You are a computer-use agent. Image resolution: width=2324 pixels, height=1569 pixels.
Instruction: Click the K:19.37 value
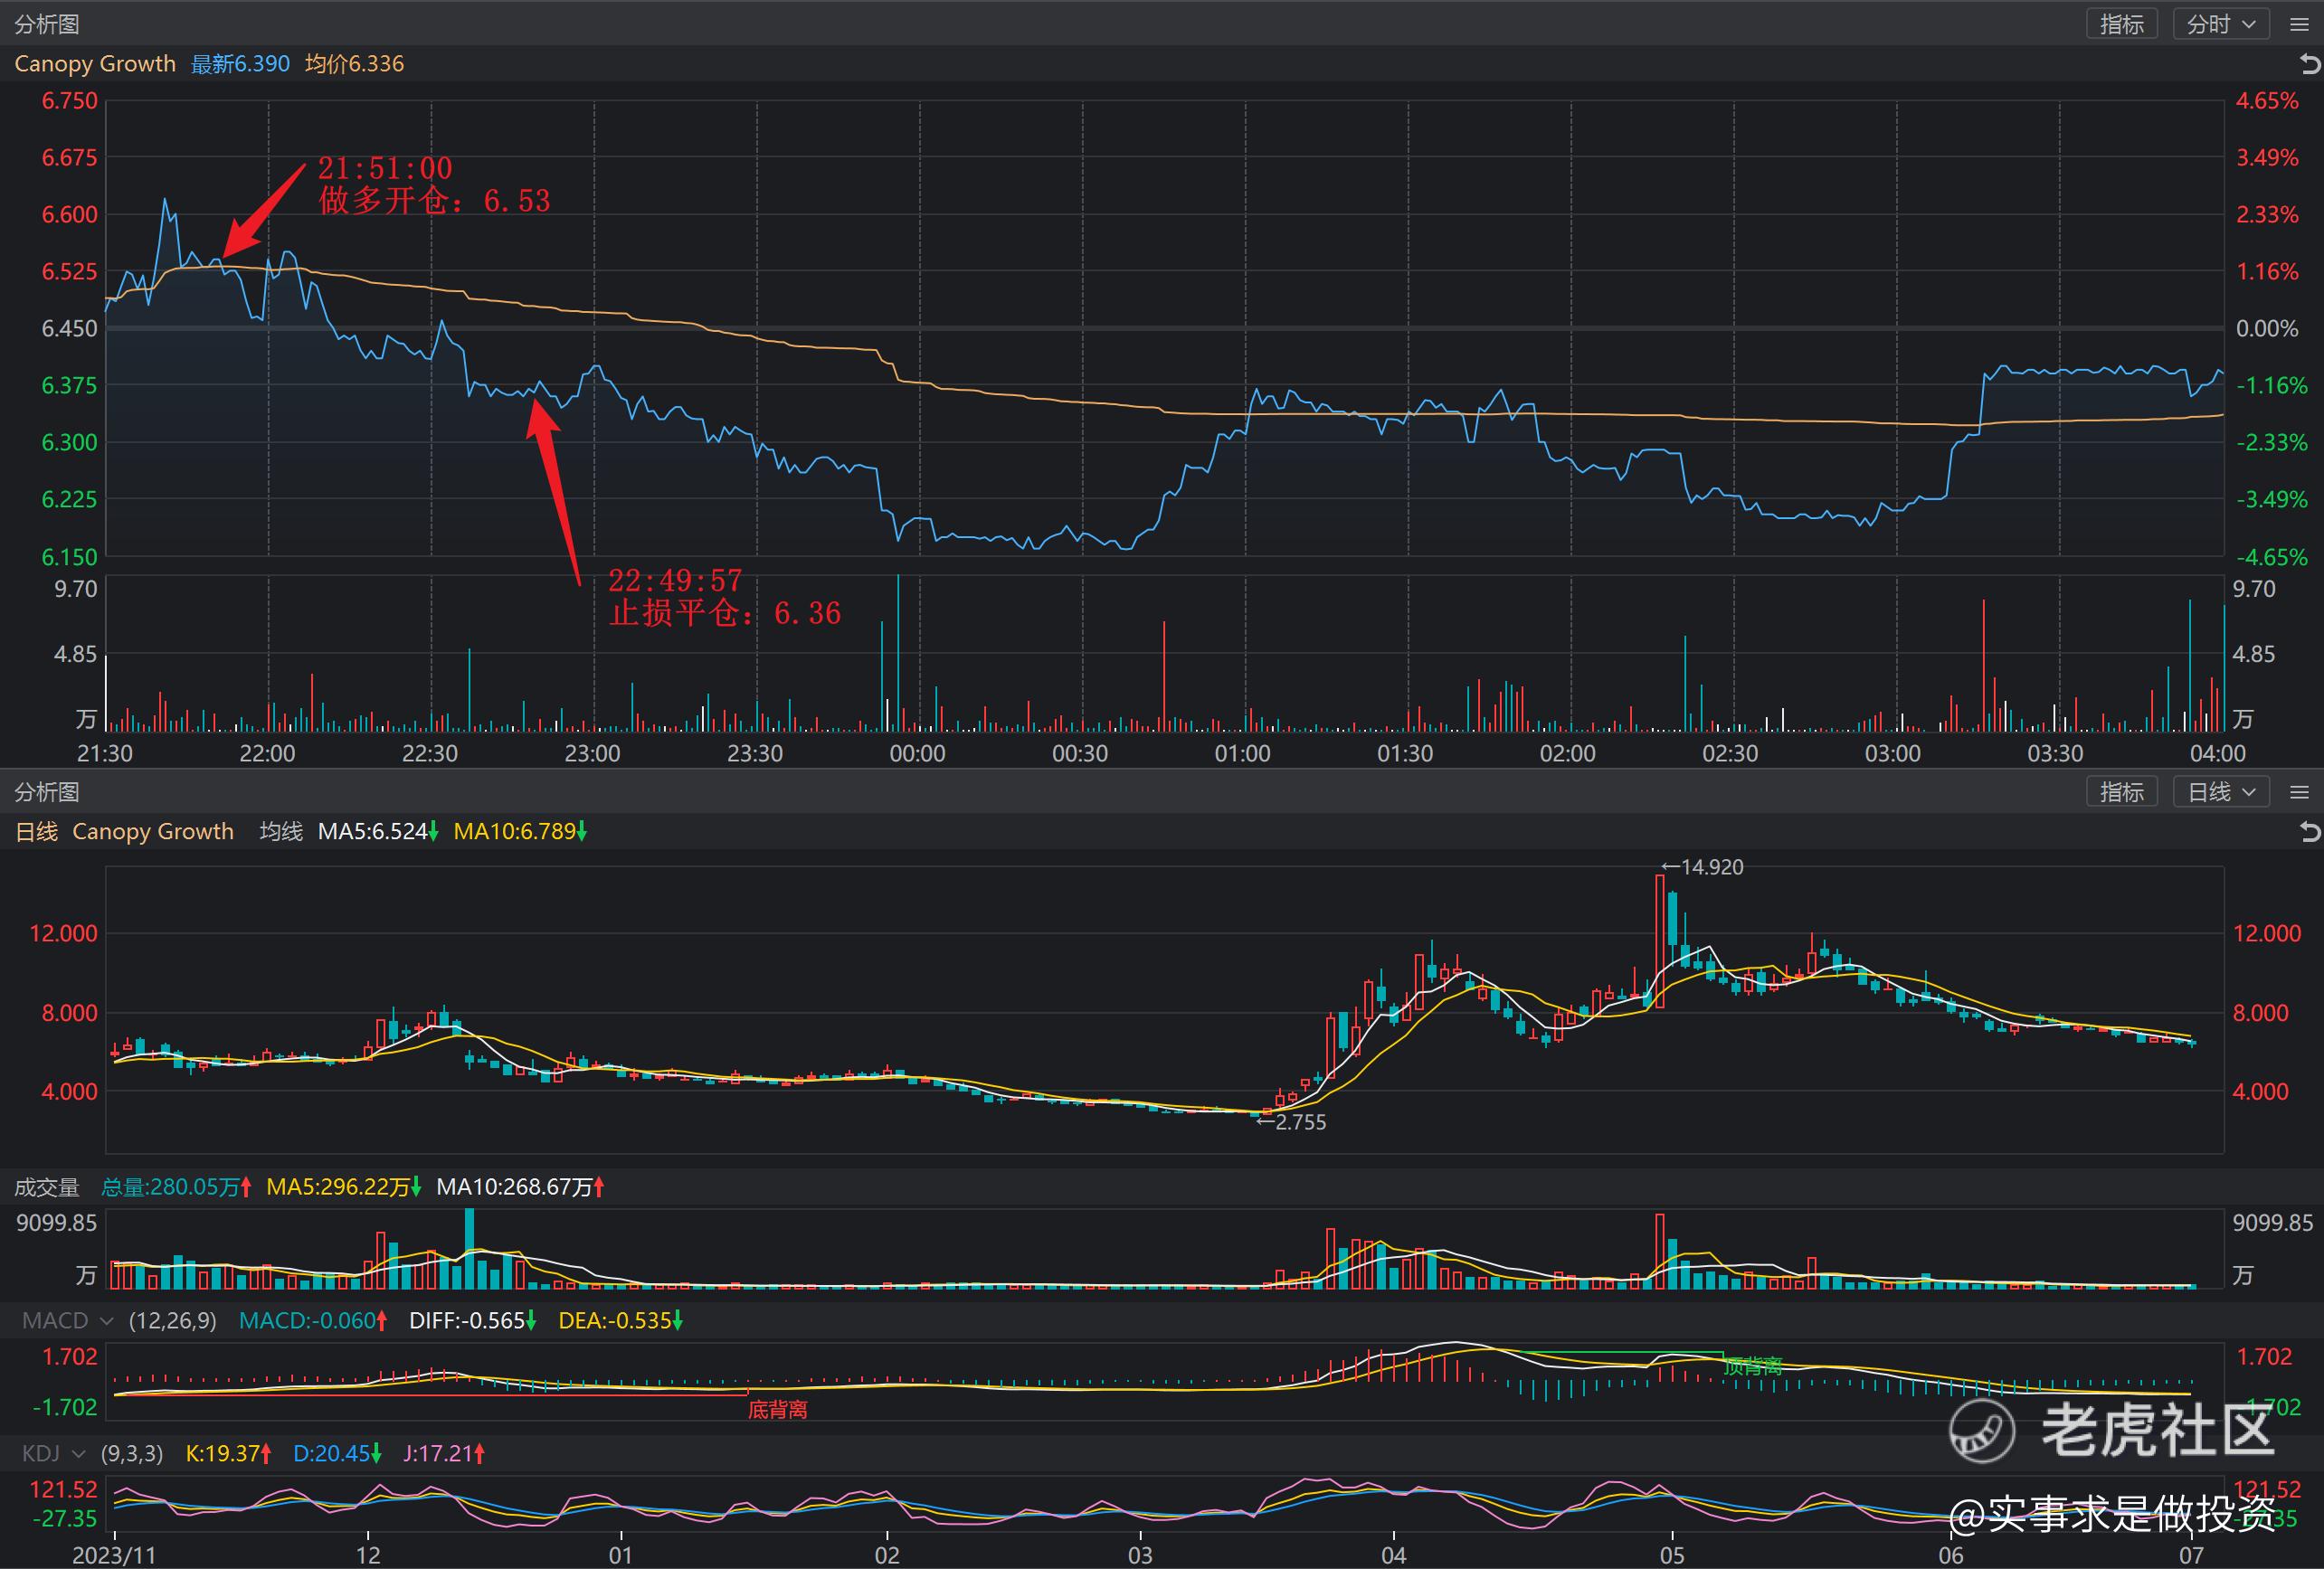[229, 1454]
